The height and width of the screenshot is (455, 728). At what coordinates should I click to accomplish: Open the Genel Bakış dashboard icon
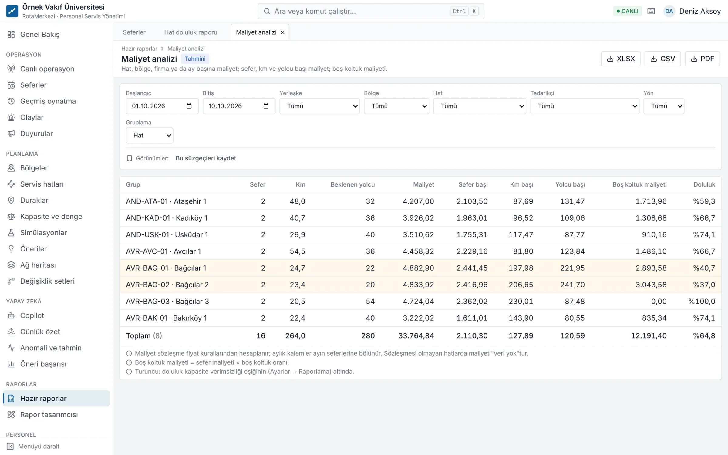pos(11,35)
